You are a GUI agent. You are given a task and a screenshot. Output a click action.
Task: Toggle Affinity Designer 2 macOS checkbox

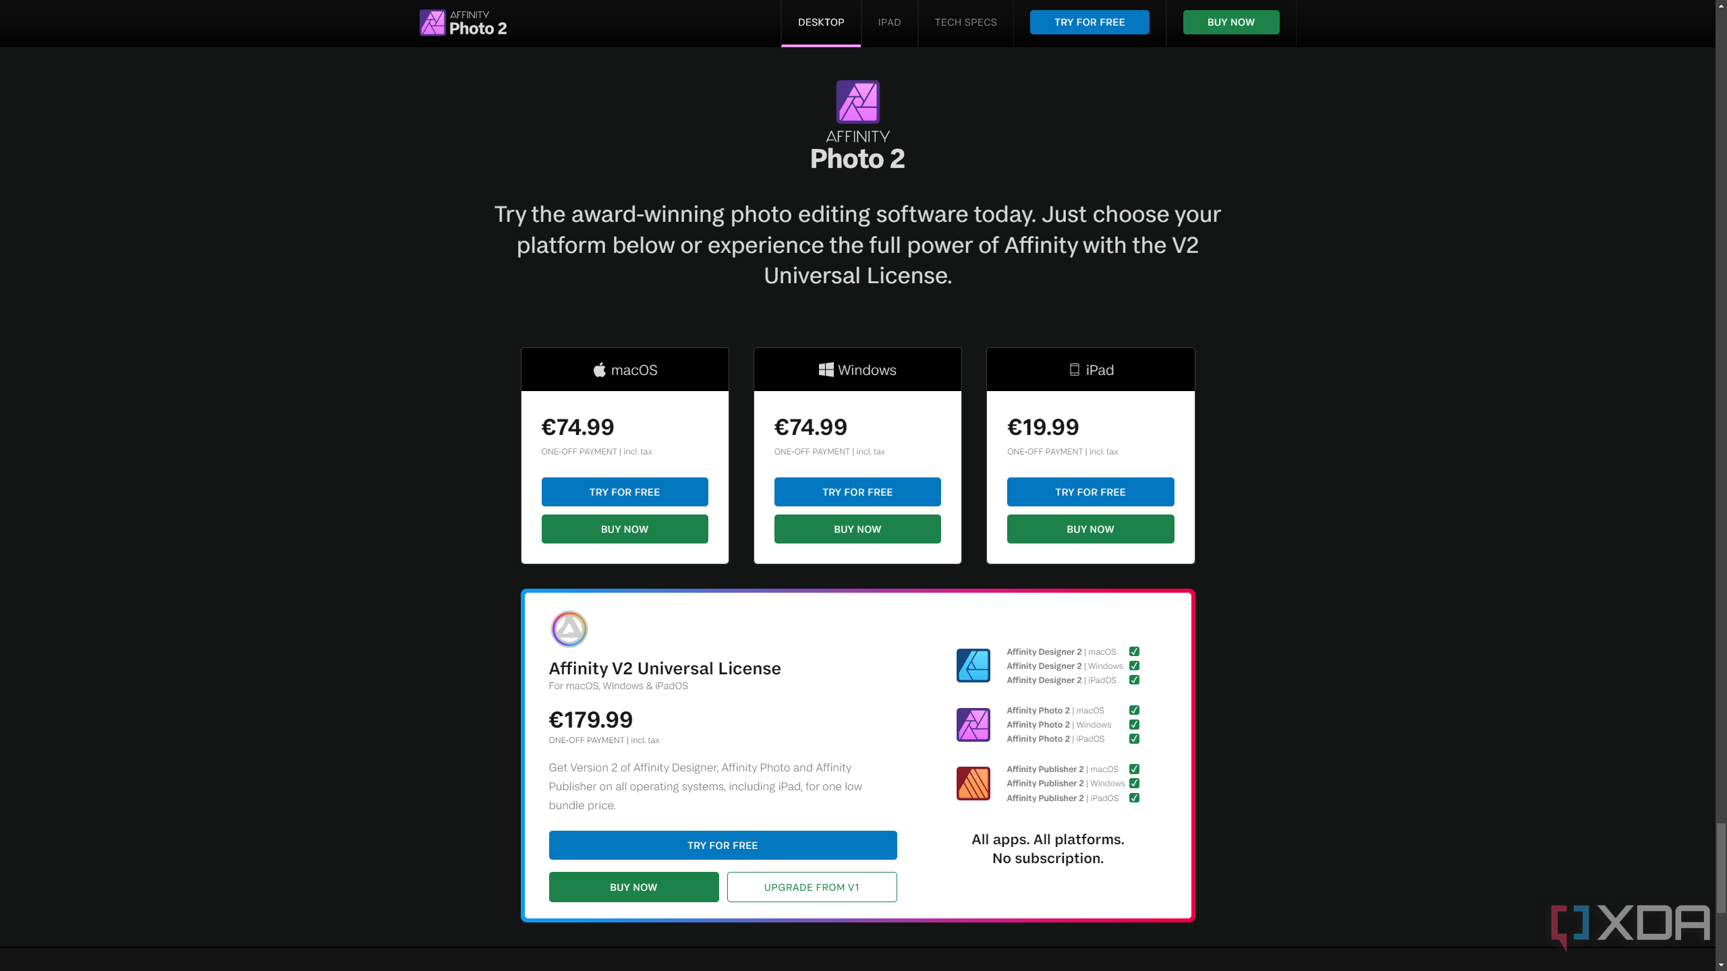(x=1134, y=651)
